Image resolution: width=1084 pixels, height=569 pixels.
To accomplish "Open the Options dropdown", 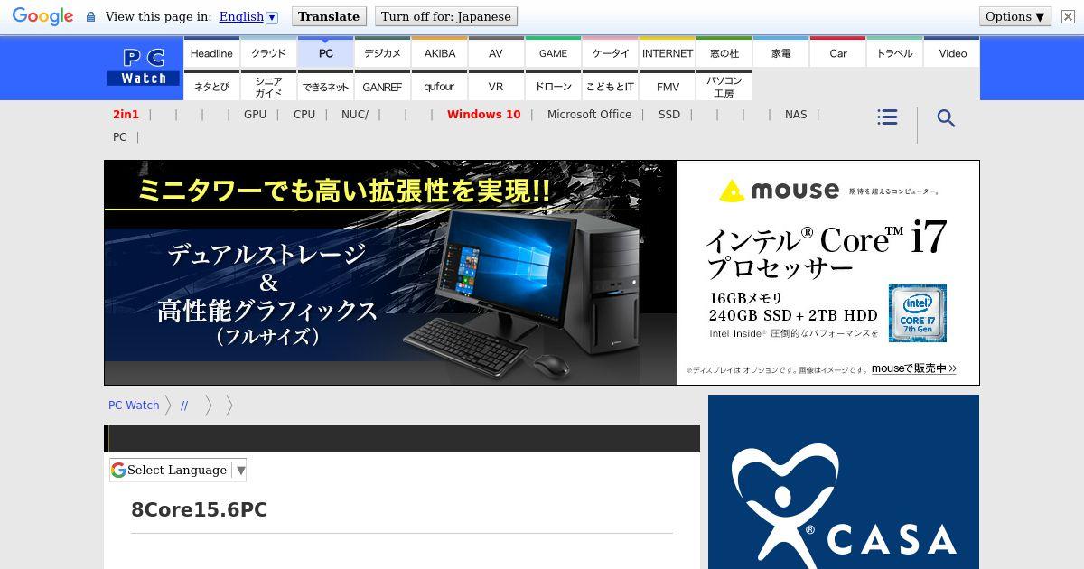I will coord(1015,16).
